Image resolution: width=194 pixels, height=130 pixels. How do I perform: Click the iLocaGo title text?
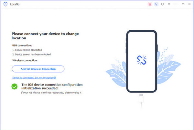coord(15,4)
